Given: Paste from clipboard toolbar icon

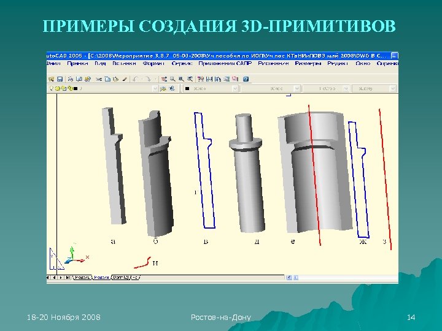Looking at the screenshot, I should pos(115,79).
